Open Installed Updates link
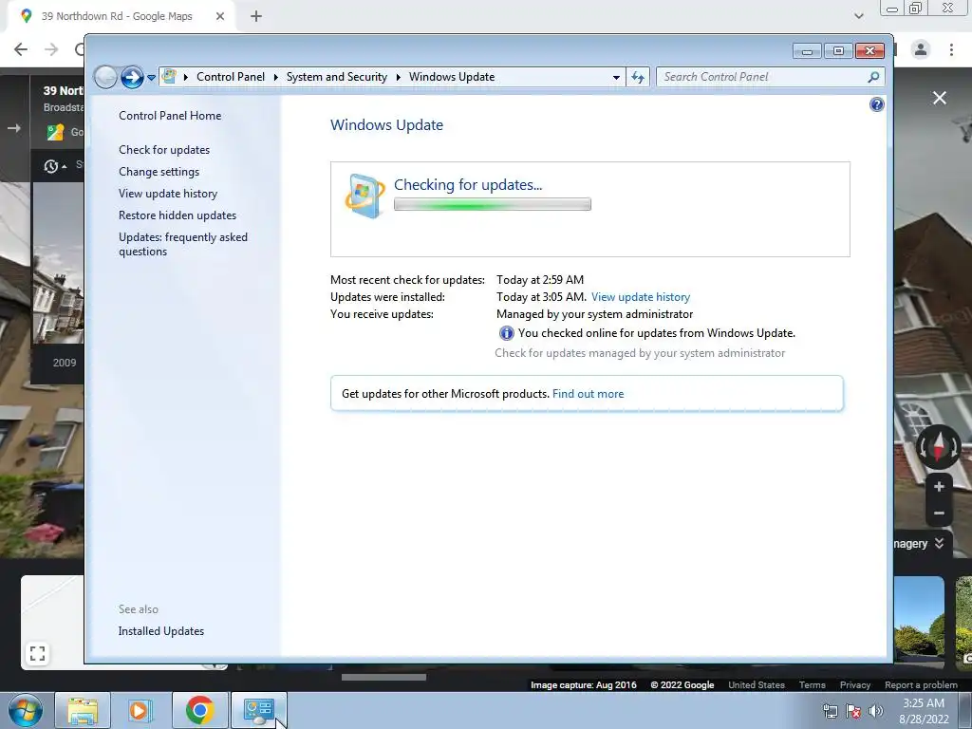Image resolution: width=972 pixels, height=729 pixels. (x=161, y=631)
